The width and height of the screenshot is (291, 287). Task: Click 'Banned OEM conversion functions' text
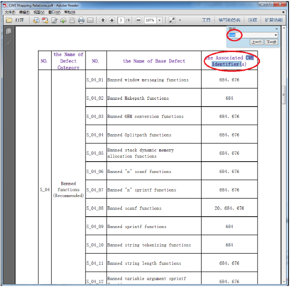(x=145, y=116)
